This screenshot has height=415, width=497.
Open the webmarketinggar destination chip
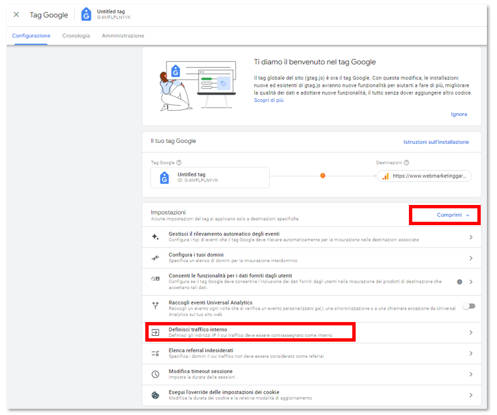pyautogui.click(x=424, y=176)
